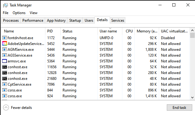The image size is (195, 115).
Task: Collapse view with Fewer details arrow icon
Action: click(6, 108)
